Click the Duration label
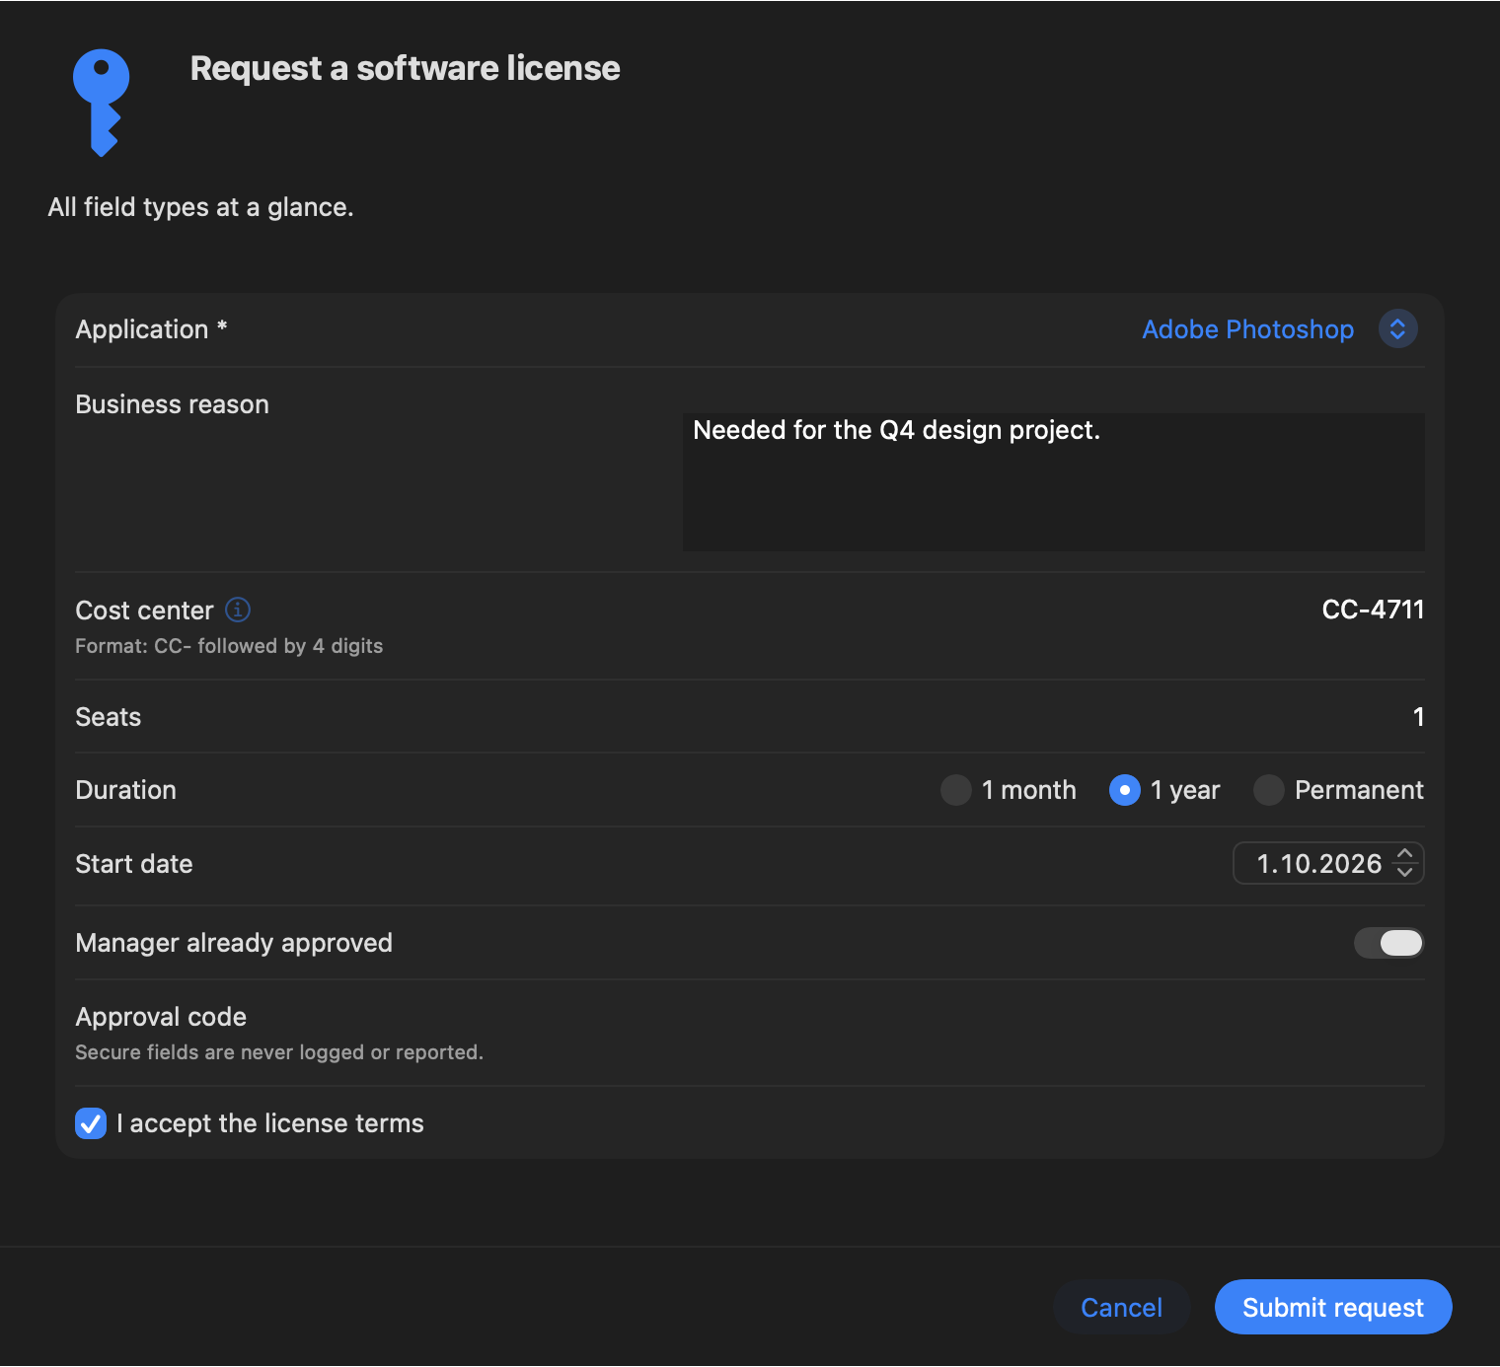This screenshot has width=1500, height=1367. 126,790
